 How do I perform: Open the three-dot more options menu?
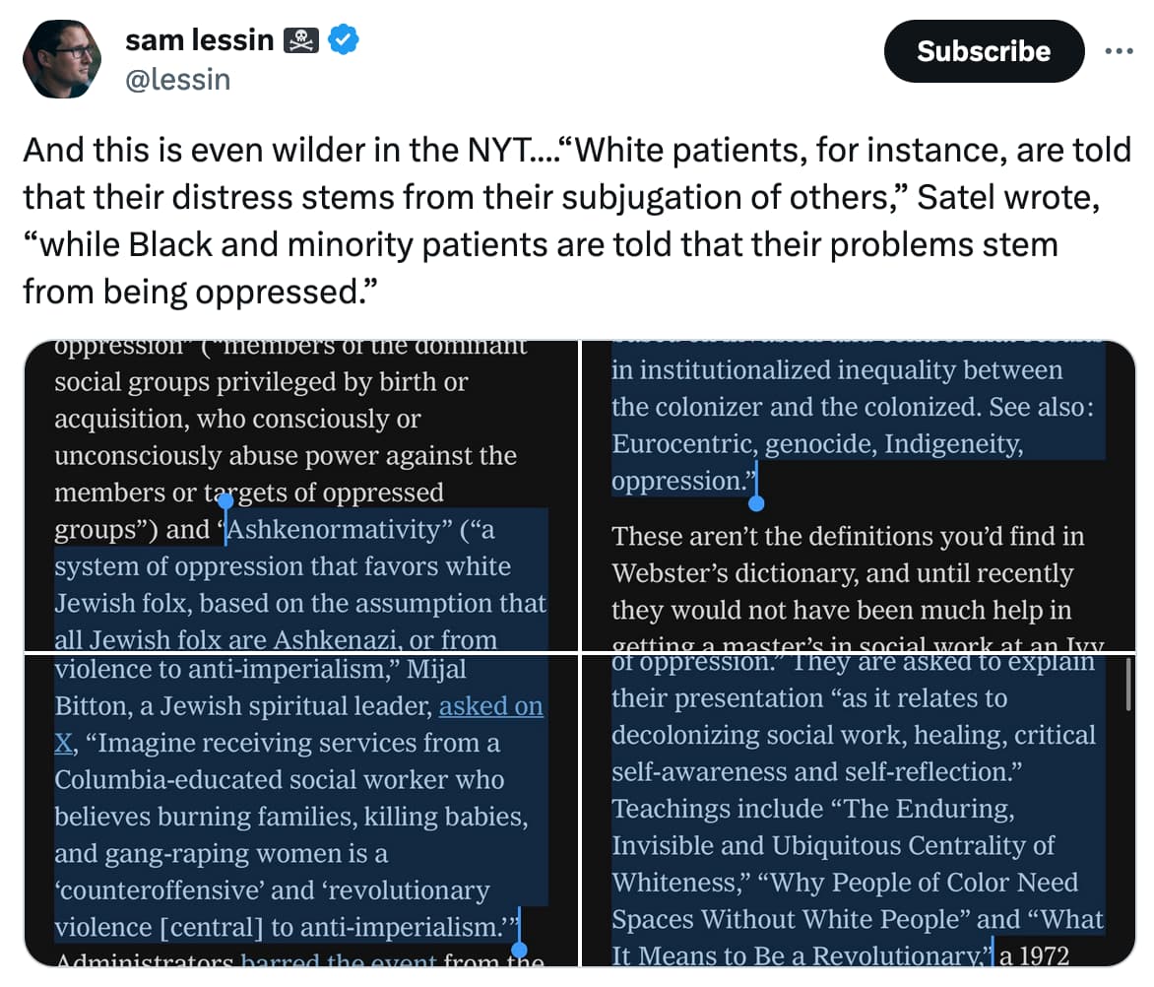1119,51
